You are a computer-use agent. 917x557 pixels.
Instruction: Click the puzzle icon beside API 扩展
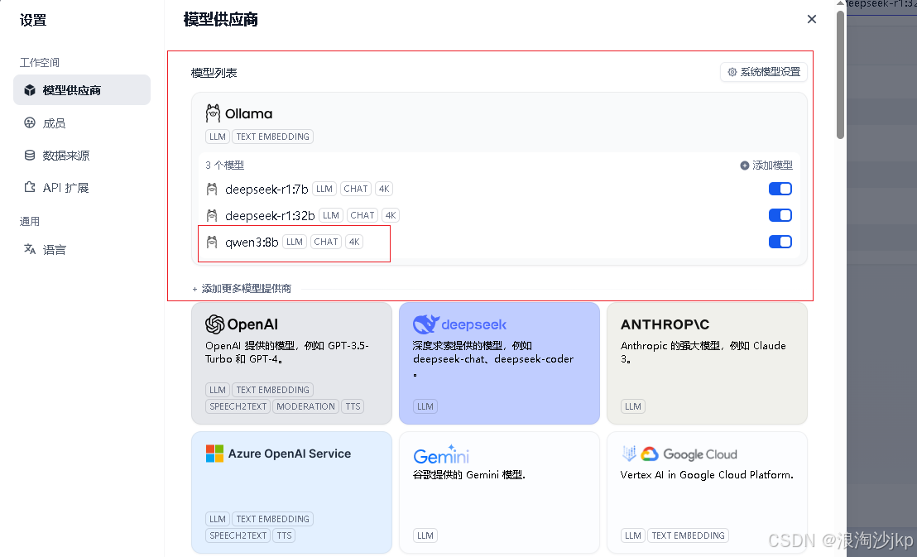[x=30, y=187]
